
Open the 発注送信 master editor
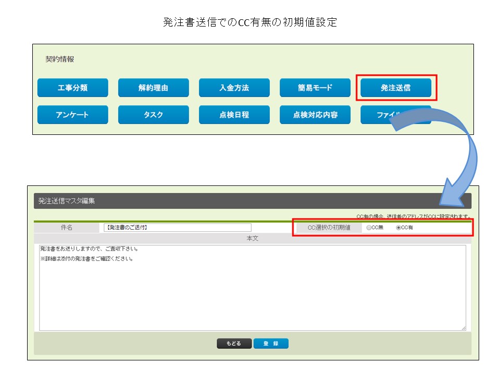click(395, 87)
